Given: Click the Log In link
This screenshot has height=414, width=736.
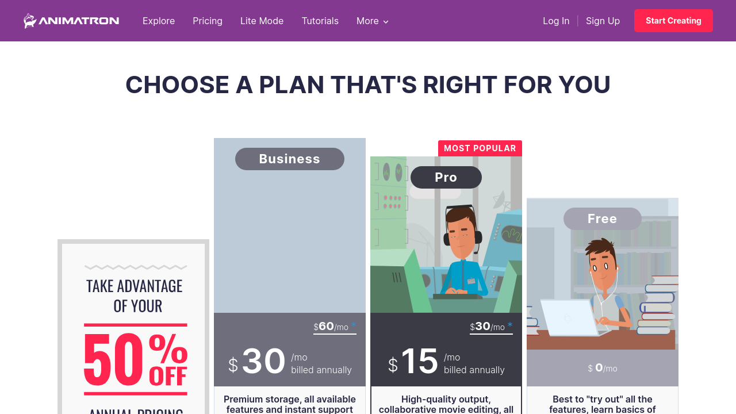Looking at the screenshot, I should (x=556, y=21).
